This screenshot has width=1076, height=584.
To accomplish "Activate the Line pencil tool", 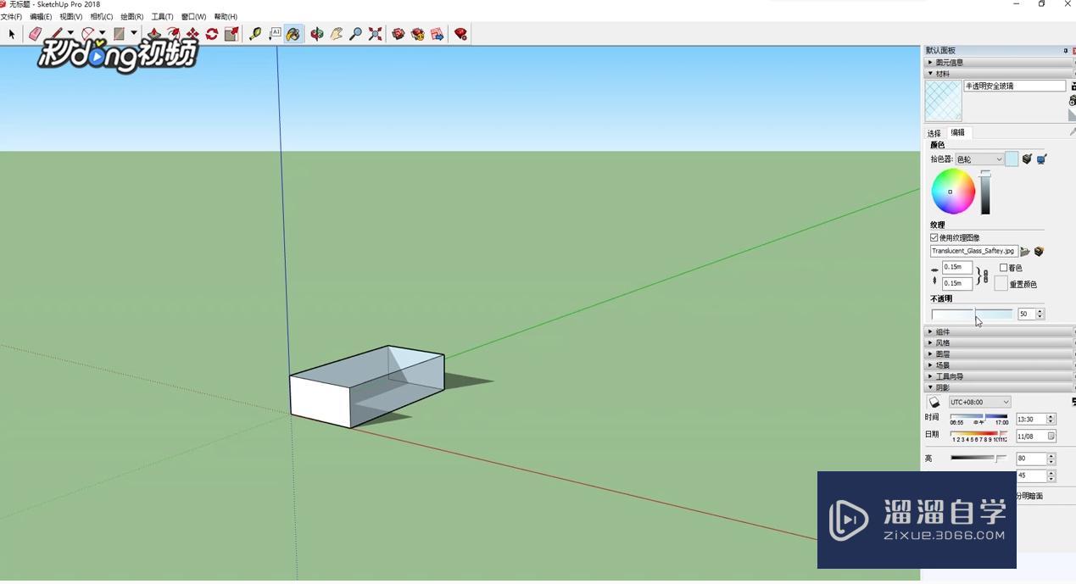I will (x=57, y=34).
